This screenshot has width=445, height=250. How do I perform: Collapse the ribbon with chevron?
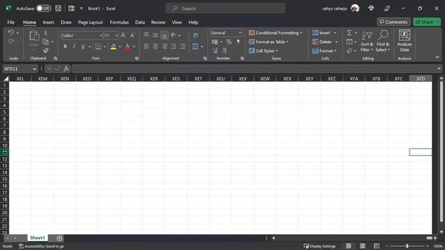[437, 57]
